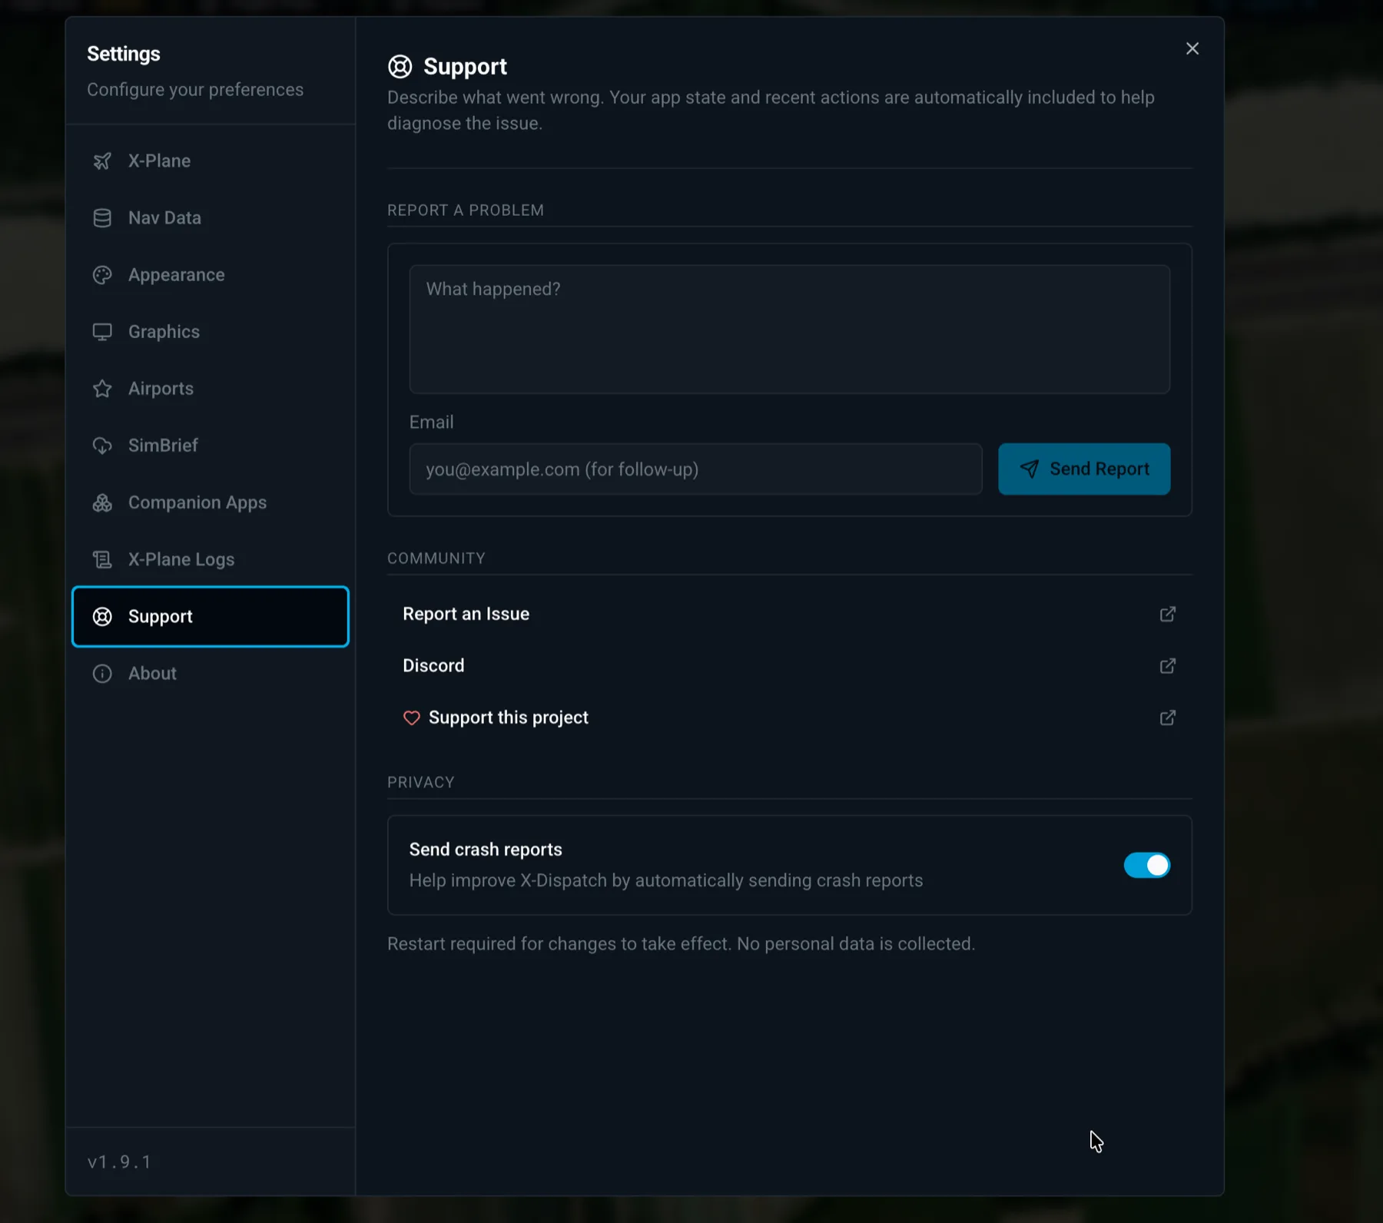Toggle Send crash reports switch off
The width and height of the screenshot is (1383, 1223).
pos(1146,865)
